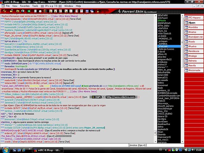Open the received files toolbar icon
This screenshot has width=204, height=153.
[66, 11]
